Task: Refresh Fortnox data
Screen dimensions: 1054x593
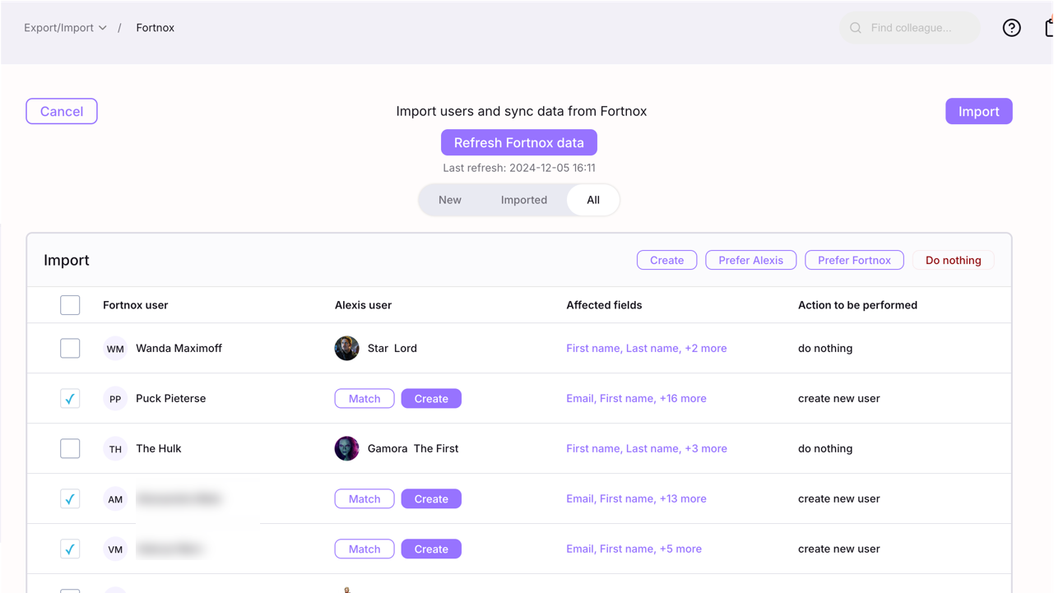Action: point(519,143)
